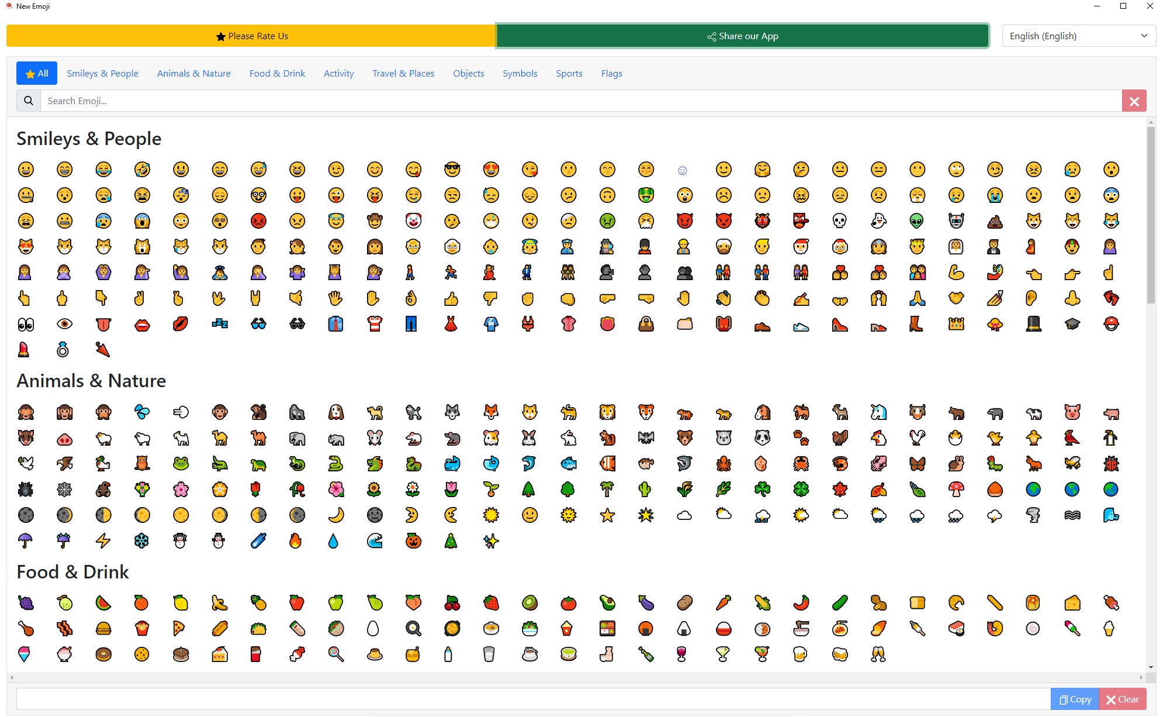Pick the clown face emoji
This screenshot has height=717, width=1163.
pyautogui.click(x=414, y=221)
